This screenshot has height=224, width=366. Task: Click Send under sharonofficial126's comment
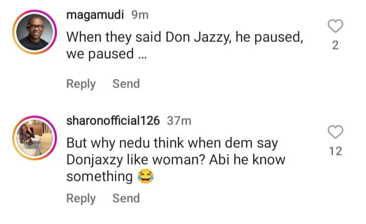coord(126,198)
